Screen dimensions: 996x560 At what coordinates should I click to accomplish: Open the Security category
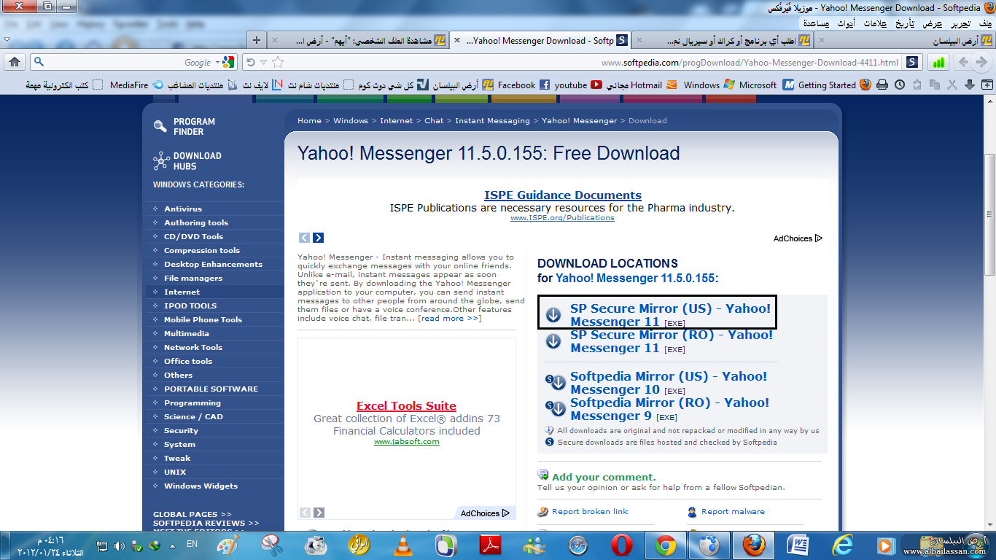[x=181, y=430]
